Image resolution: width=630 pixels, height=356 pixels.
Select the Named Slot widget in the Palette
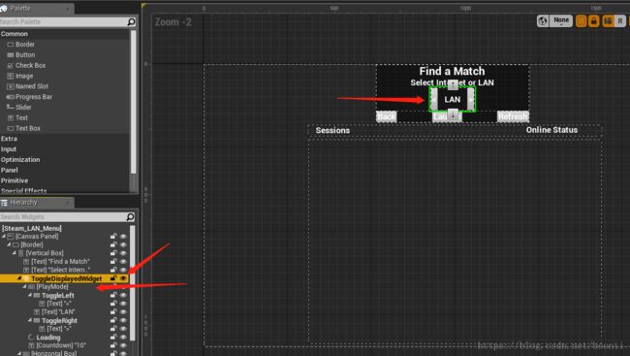tap(31, 86)
